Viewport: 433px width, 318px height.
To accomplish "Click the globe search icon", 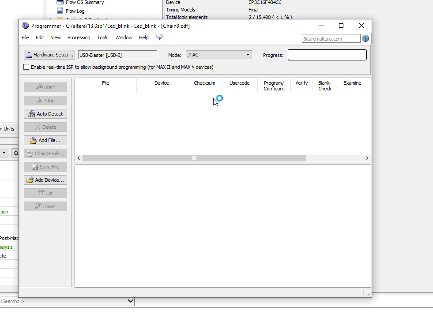I will click(365, 39).
